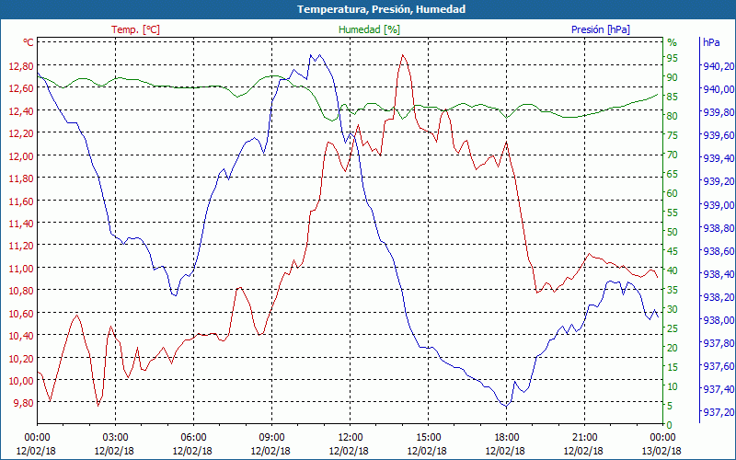Click the '°C' unit label on temperature axis
This screenshot has height=460, width=736.
click(29, 42)
